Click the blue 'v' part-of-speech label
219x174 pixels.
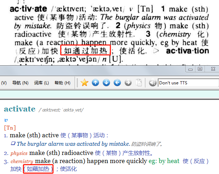click(x=6, y=120)
